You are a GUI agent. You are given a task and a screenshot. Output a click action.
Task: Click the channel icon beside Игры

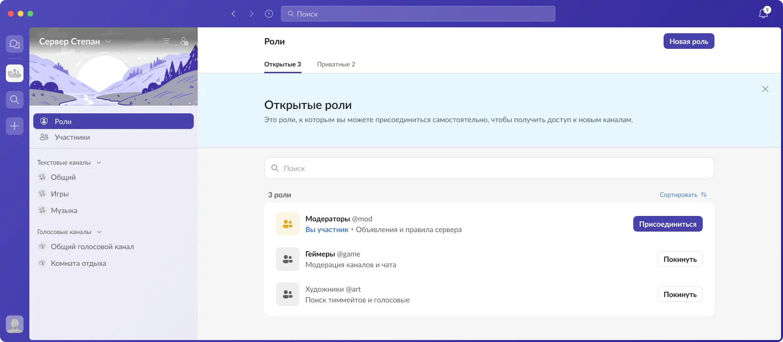(42, 193)
